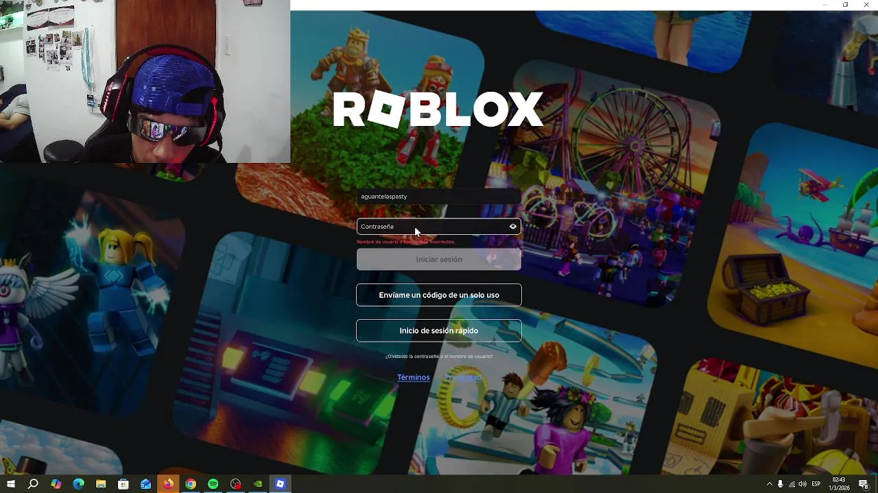Open the OBS Studio taskbar icon

click(236, 484)
